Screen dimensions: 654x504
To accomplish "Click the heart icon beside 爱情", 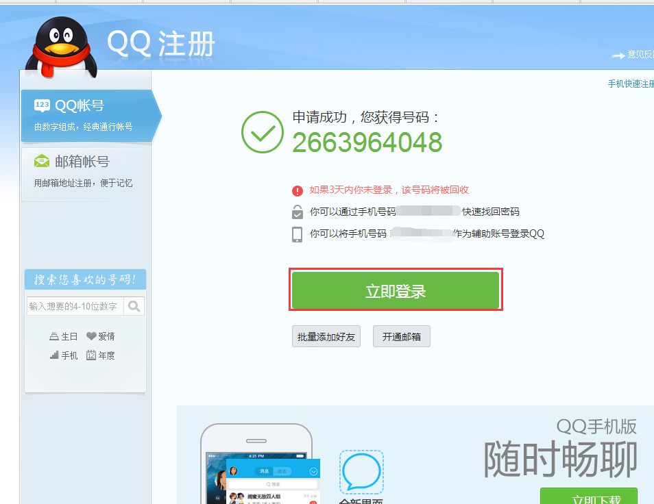I will click(91, 336).
